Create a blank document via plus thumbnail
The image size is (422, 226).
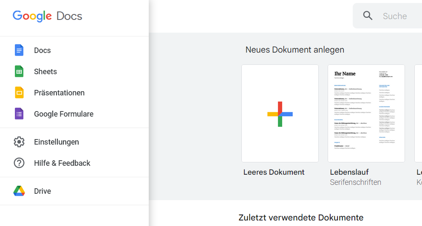[x=280, y=113]
